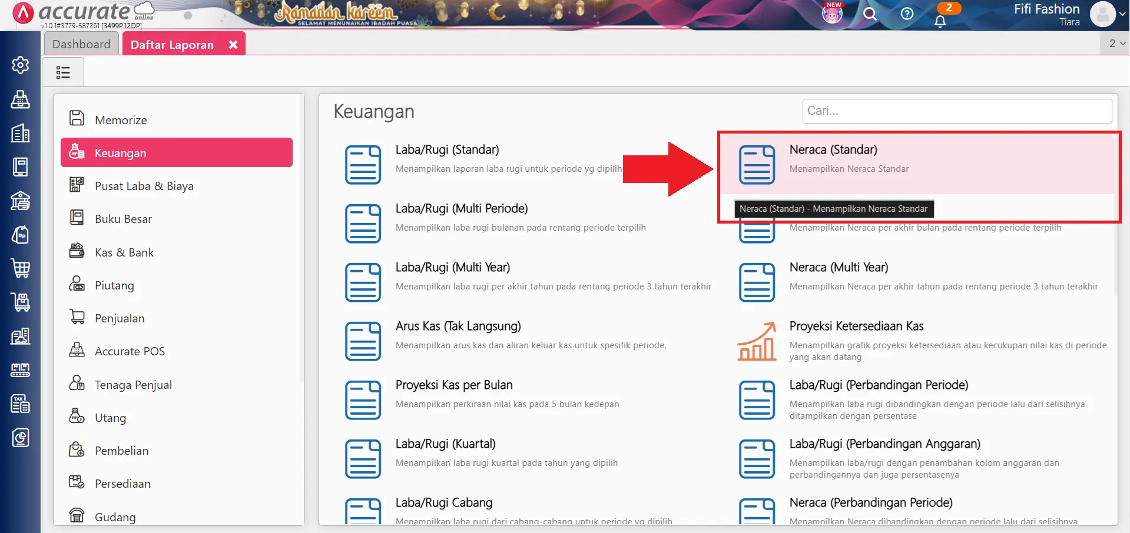The height and width of the screenshot is (533, 1130).
Task: Switch to the Dashboard tab
Action: 81,44
